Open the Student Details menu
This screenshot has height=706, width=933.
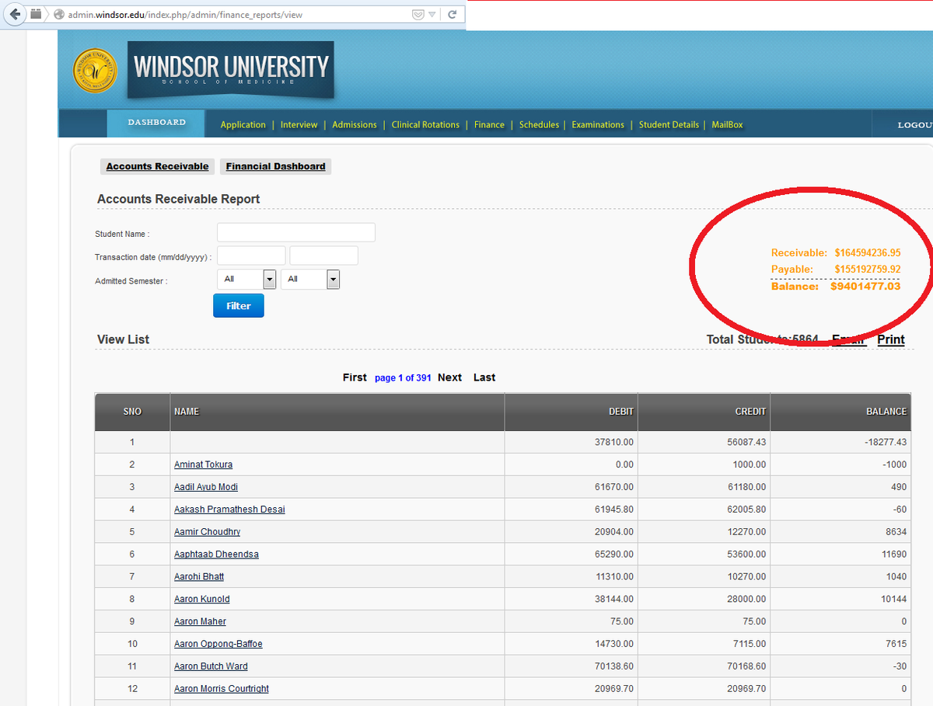669,124
